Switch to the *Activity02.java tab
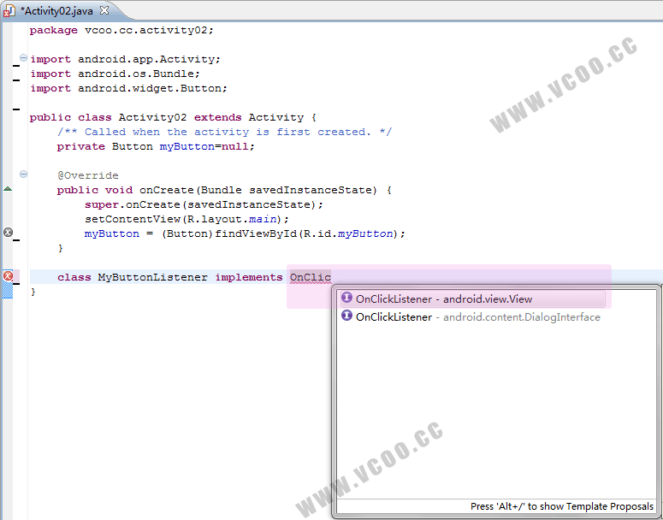The height and width of the screenshot is (520, 663). (x=58, y=10)
